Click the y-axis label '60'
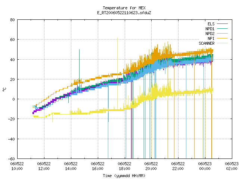Screen dimensions: 239x179 pyautogui.click(x=12, y=40)
